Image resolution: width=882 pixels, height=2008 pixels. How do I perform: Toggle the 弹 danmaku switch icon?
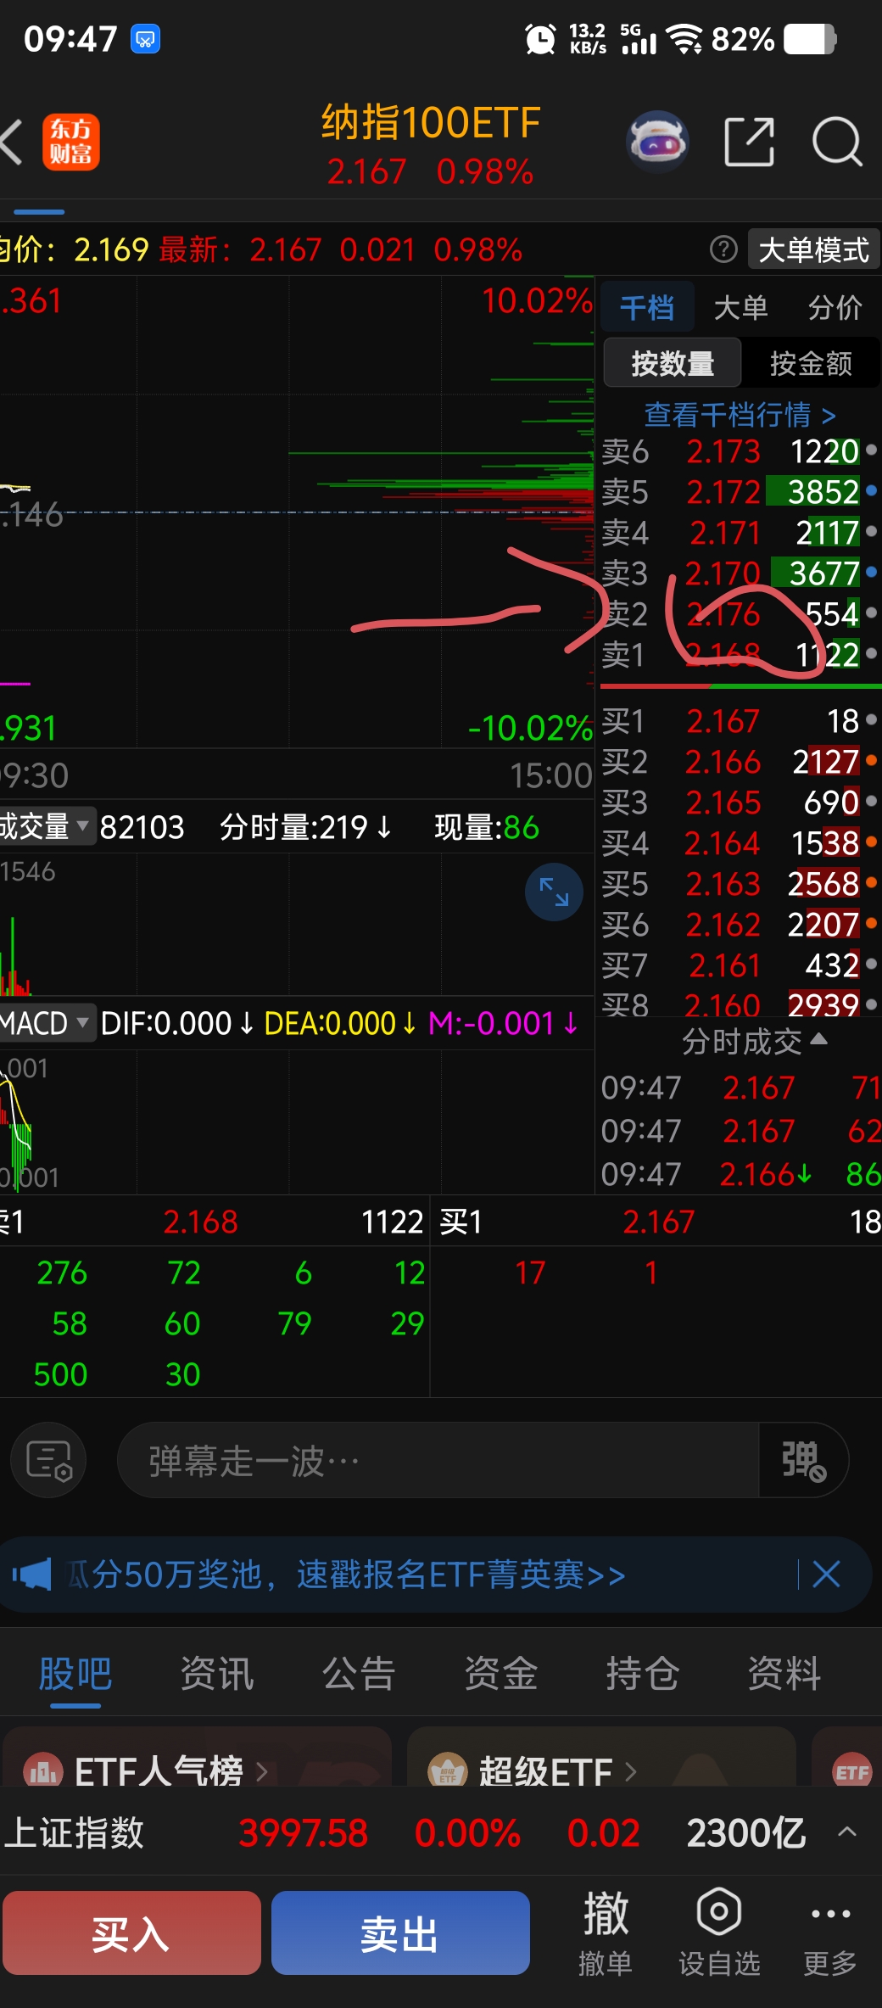(803, 1460)
